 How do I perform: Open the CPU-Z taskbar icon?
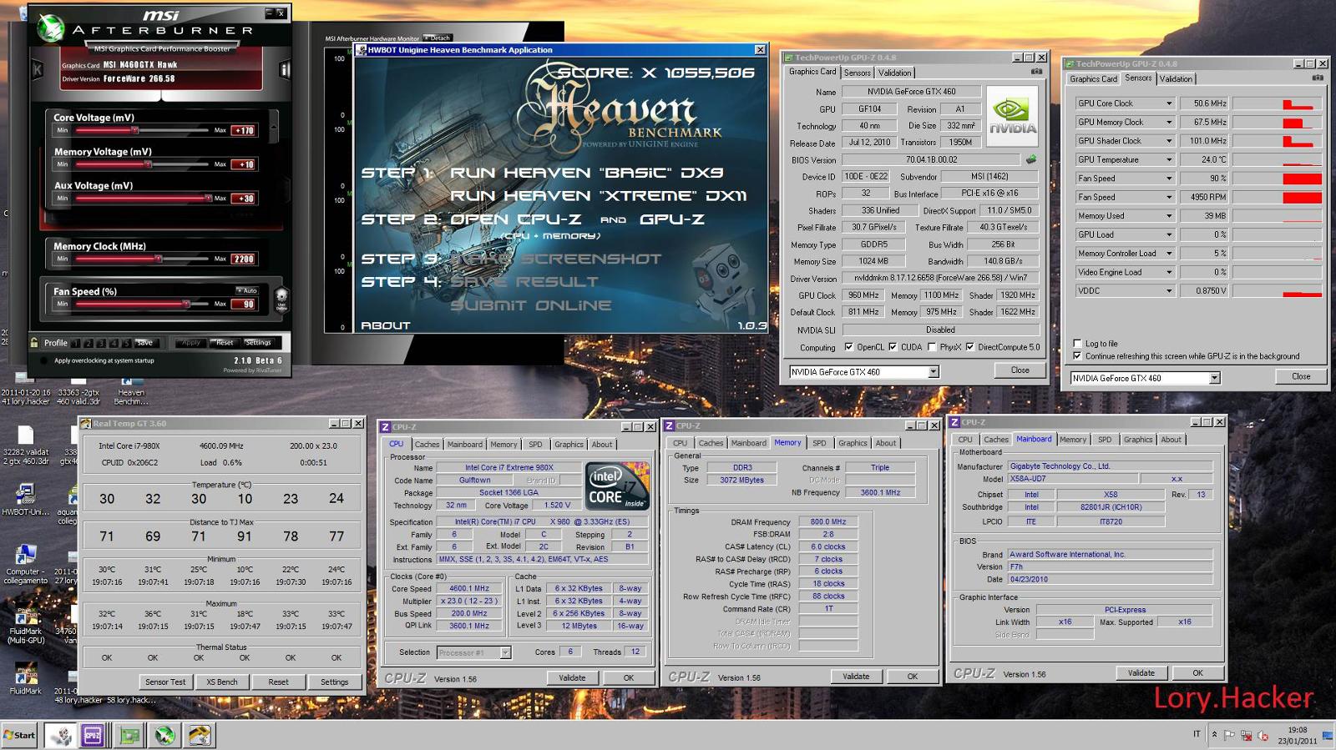(x=93, y=735)
